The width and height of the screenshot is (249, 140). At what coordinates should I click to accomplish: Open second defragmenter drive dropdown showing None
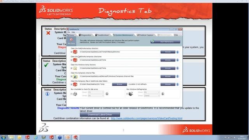pyautogui.click(x=152, y=96)
